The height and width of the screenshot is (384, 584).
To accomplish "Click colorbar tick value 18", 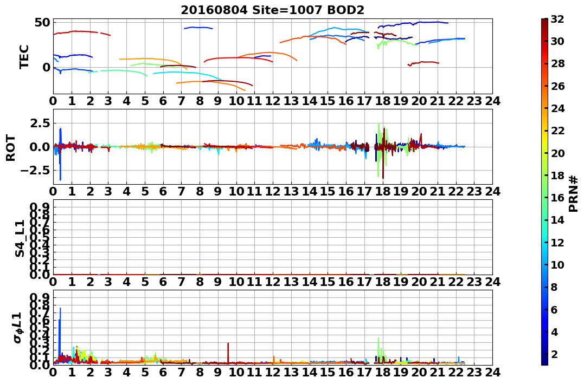I will coord(557,175).
